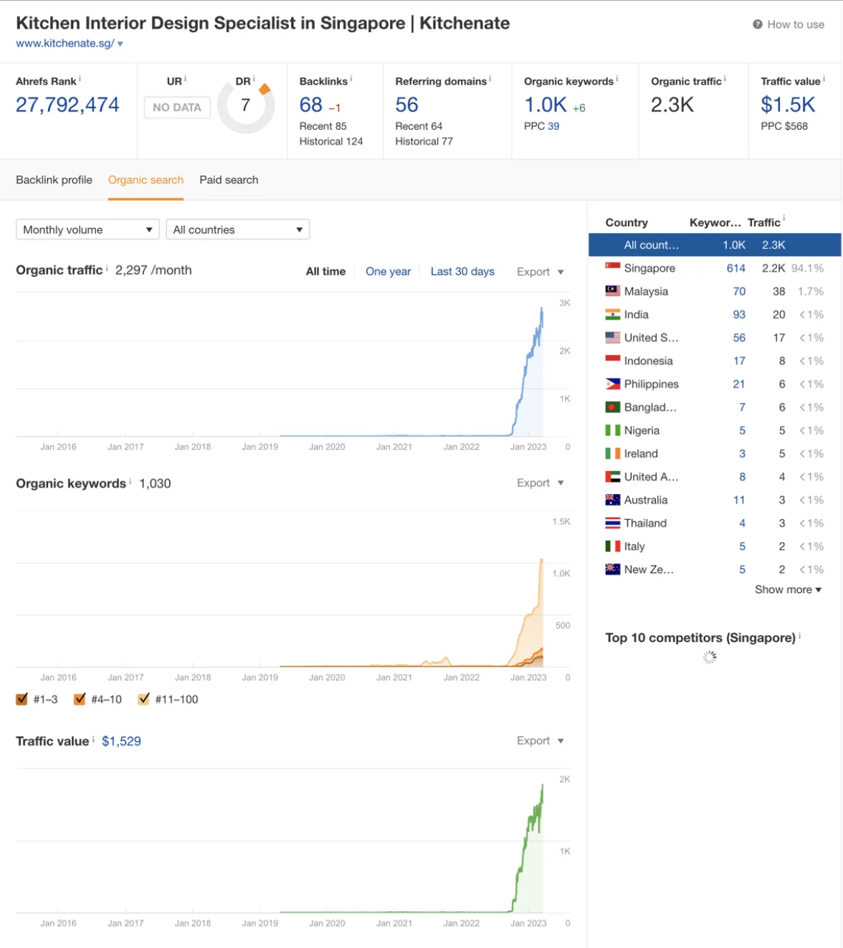Click the Malaysia flag icon

(x=612, y=291)
